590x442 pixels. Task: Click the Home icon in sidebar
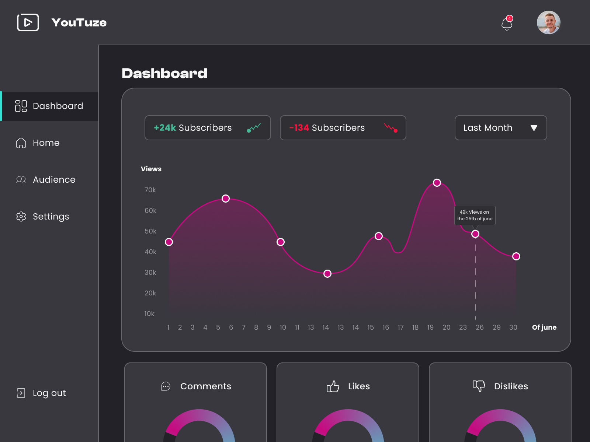click(x=21, y=143)
